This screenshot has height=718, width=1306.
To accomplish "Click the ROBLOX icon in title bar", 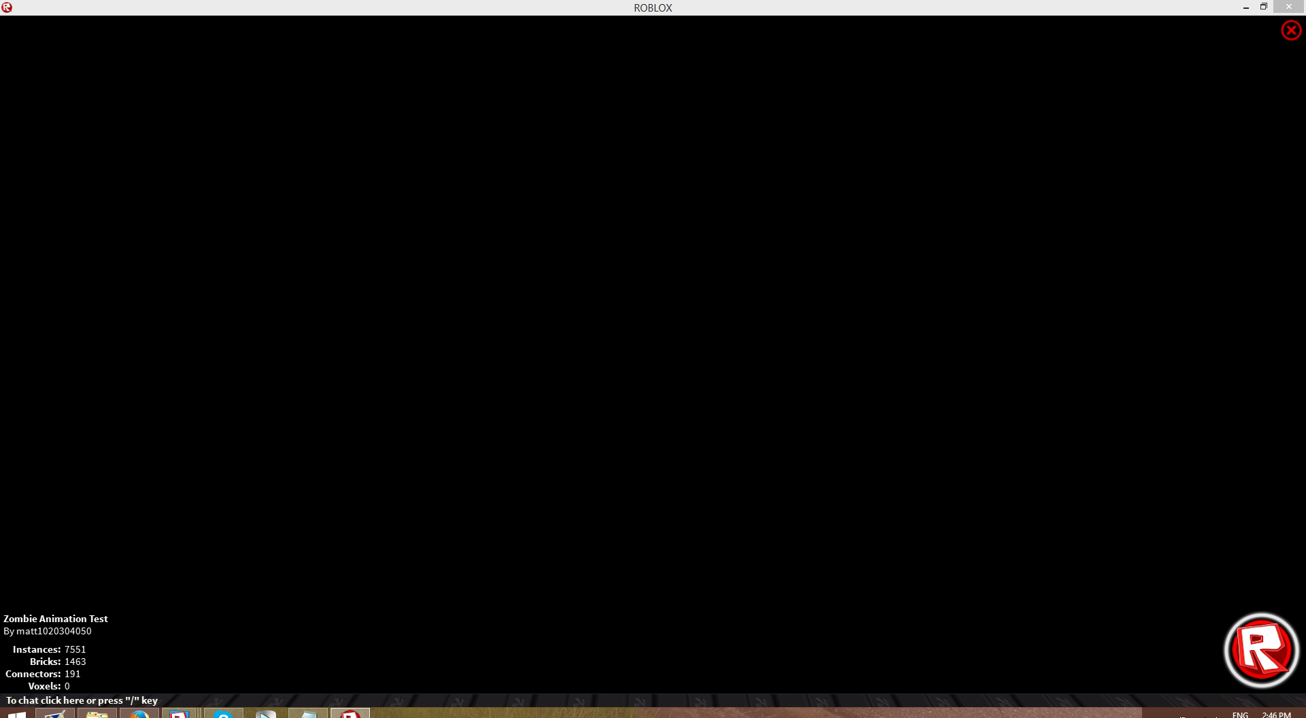I will pos(7,7).
